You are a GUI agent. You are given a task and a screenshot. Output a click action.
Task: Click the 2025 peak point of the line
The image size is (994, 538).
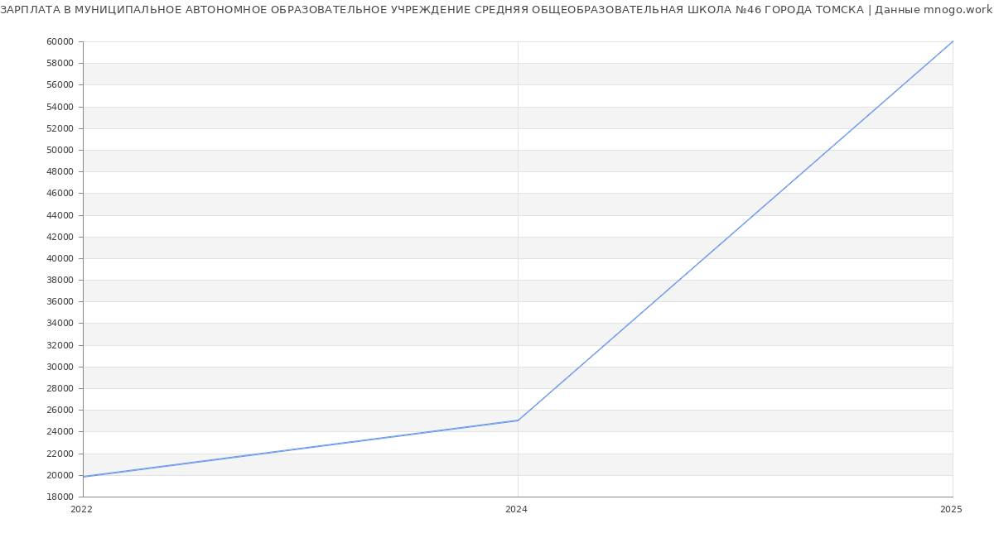click(953, 41)
